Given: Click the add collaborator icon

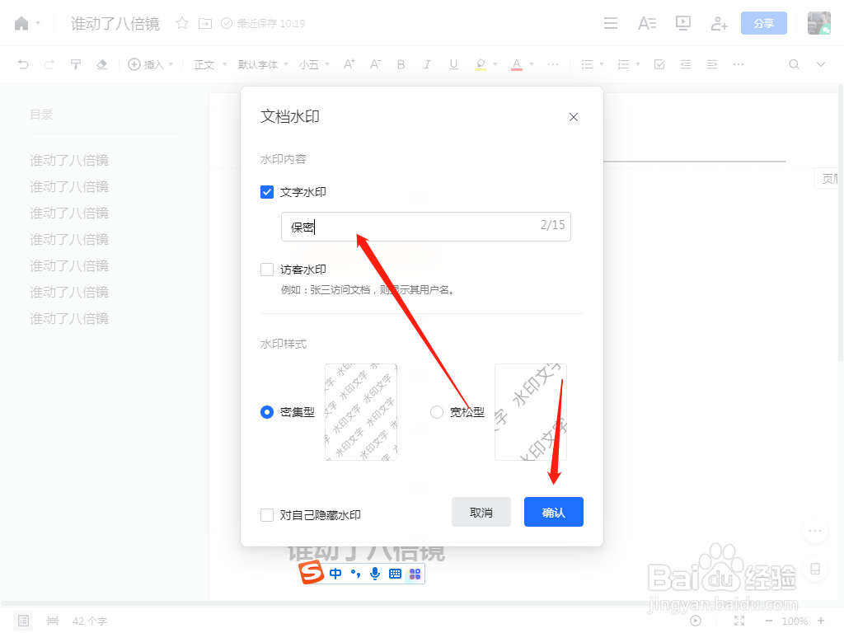Looking at the screenshot, I should point(719,23).
